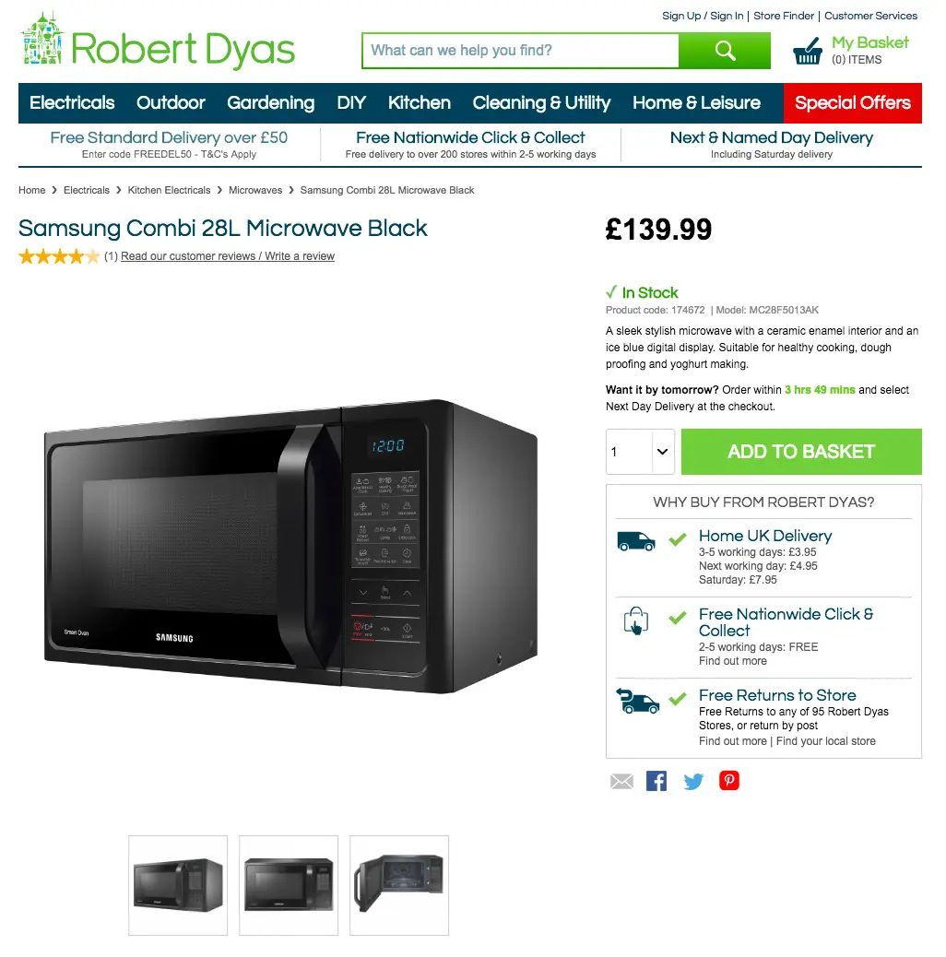Open the Special Offers tab
This screenshot has width=946, height=957.
[x=853, y=103]
